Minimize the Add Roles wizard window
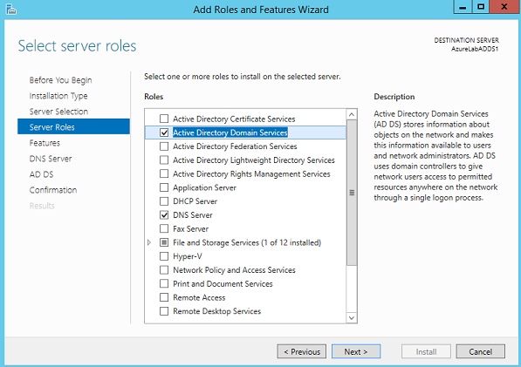 [x=463, y=7]
